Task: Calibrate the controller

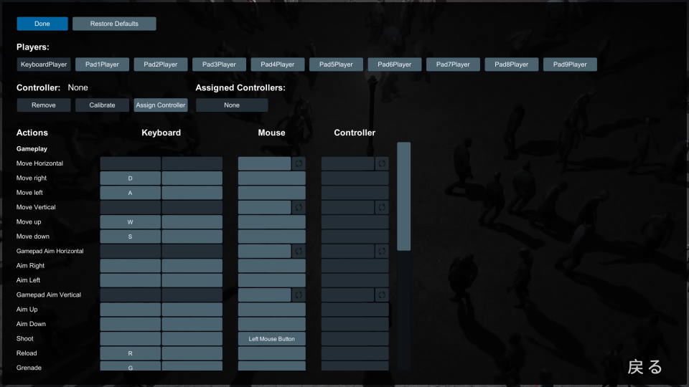Action: point(102,105)
